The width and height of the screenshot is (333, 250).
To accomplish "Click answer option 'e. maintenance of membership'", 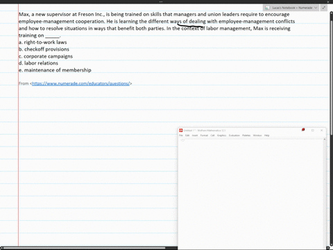I will click(x=55, y=70).
